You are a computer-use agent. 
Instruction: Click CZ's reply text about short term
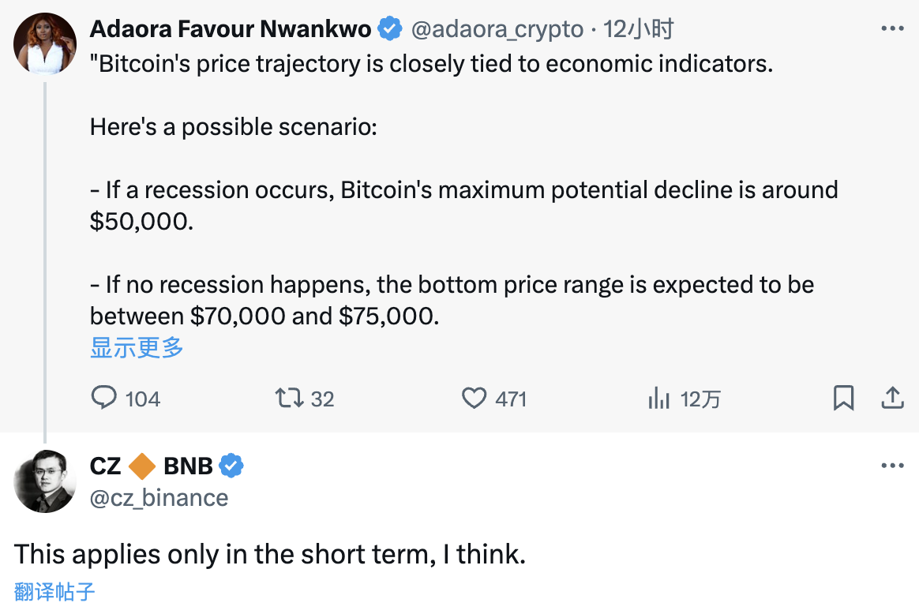pos(270,554)
